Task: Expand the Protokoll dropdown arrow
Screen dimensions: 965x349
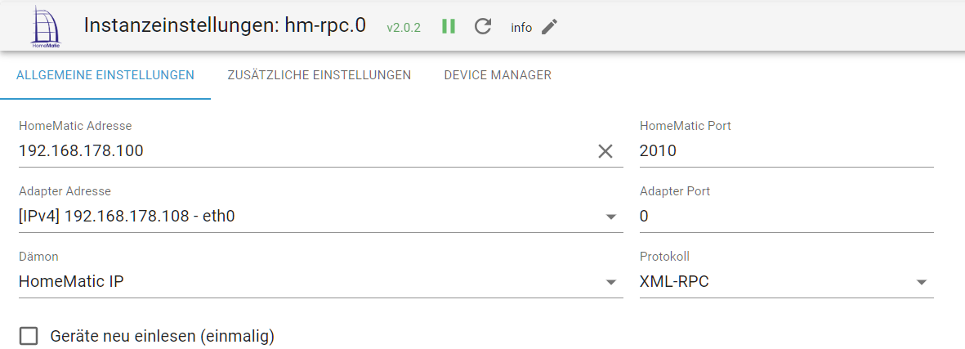Action: 921,282
